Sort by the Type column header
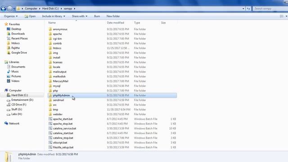 tap(137, 22)
